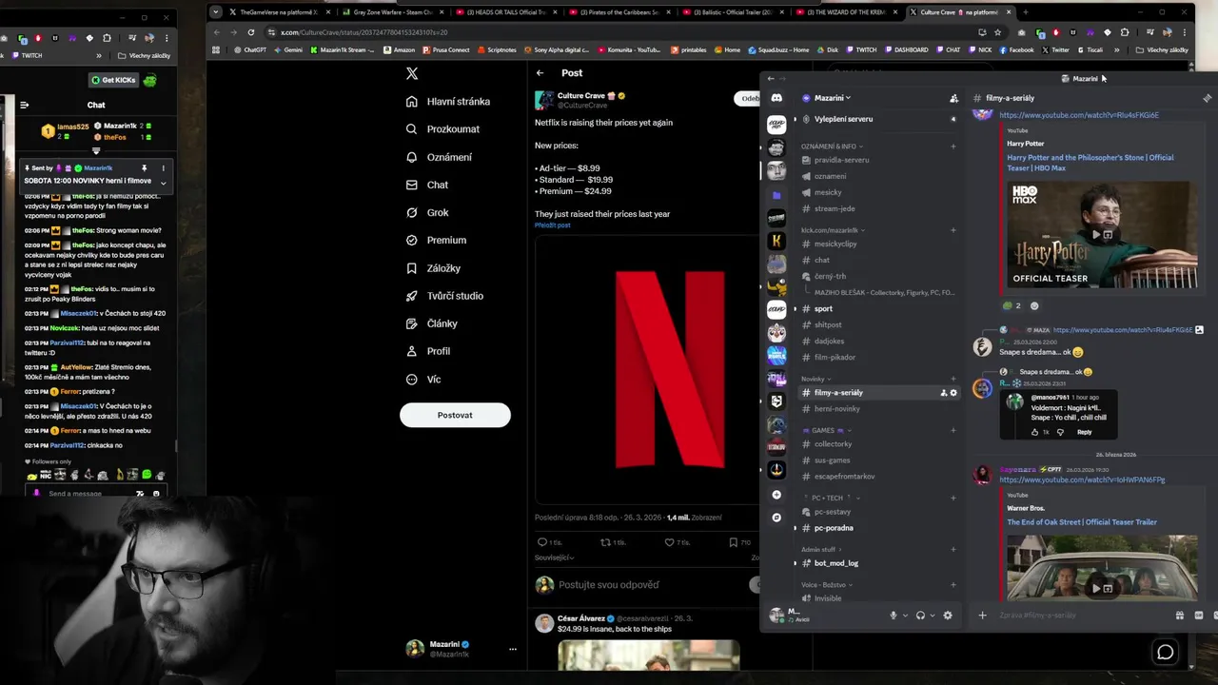Open Grok in X sidebar
Viewport: 1218px width, 685px height.
coord(427,212)
